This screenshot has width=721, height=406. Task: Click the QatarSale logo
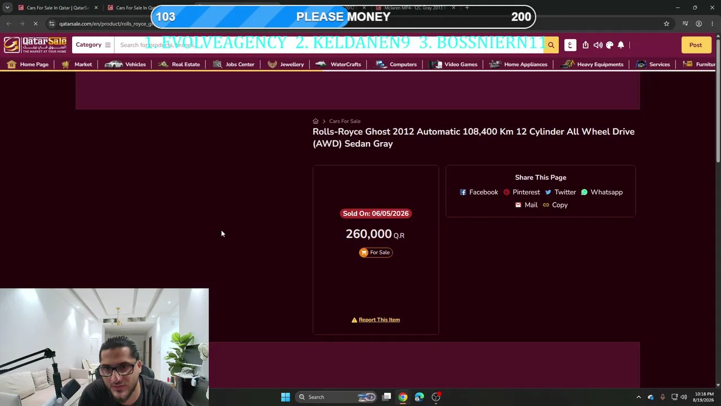coord(35,45)
